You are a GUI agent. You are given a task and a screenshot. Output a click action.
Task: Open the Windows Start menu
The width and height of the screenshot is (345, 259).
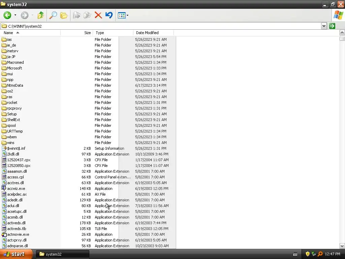[x=16, y=254]
